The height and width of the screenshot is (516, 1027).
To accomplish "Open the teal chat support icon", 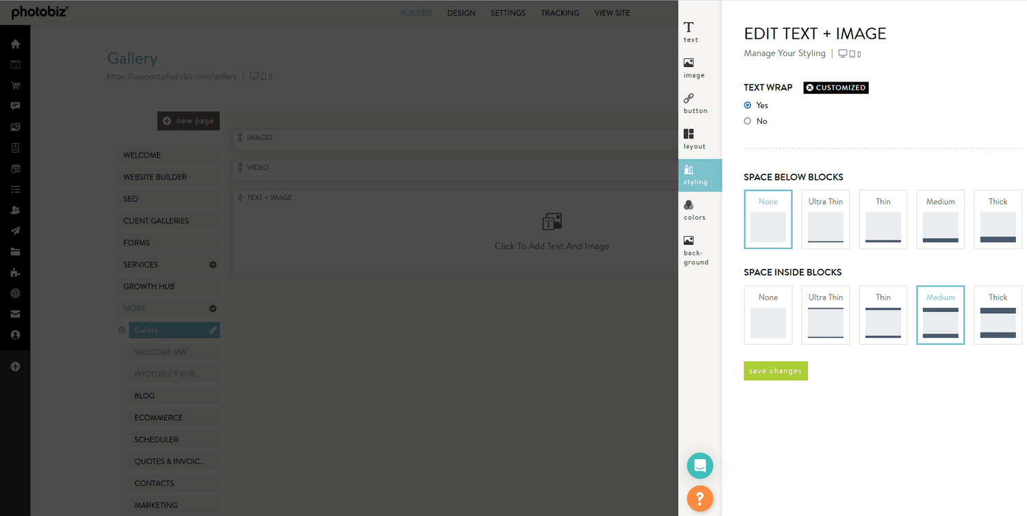I will (700, 466).
